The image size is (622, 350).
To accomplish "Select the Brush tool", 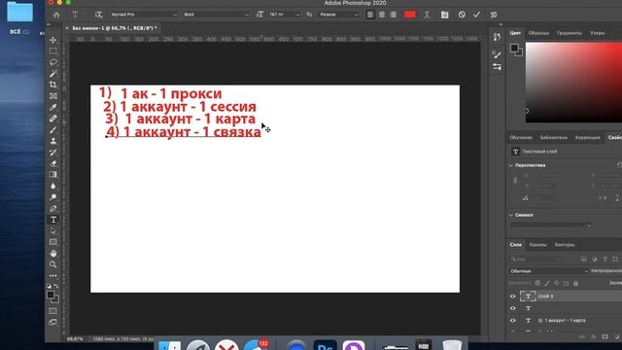I will 52,129.
